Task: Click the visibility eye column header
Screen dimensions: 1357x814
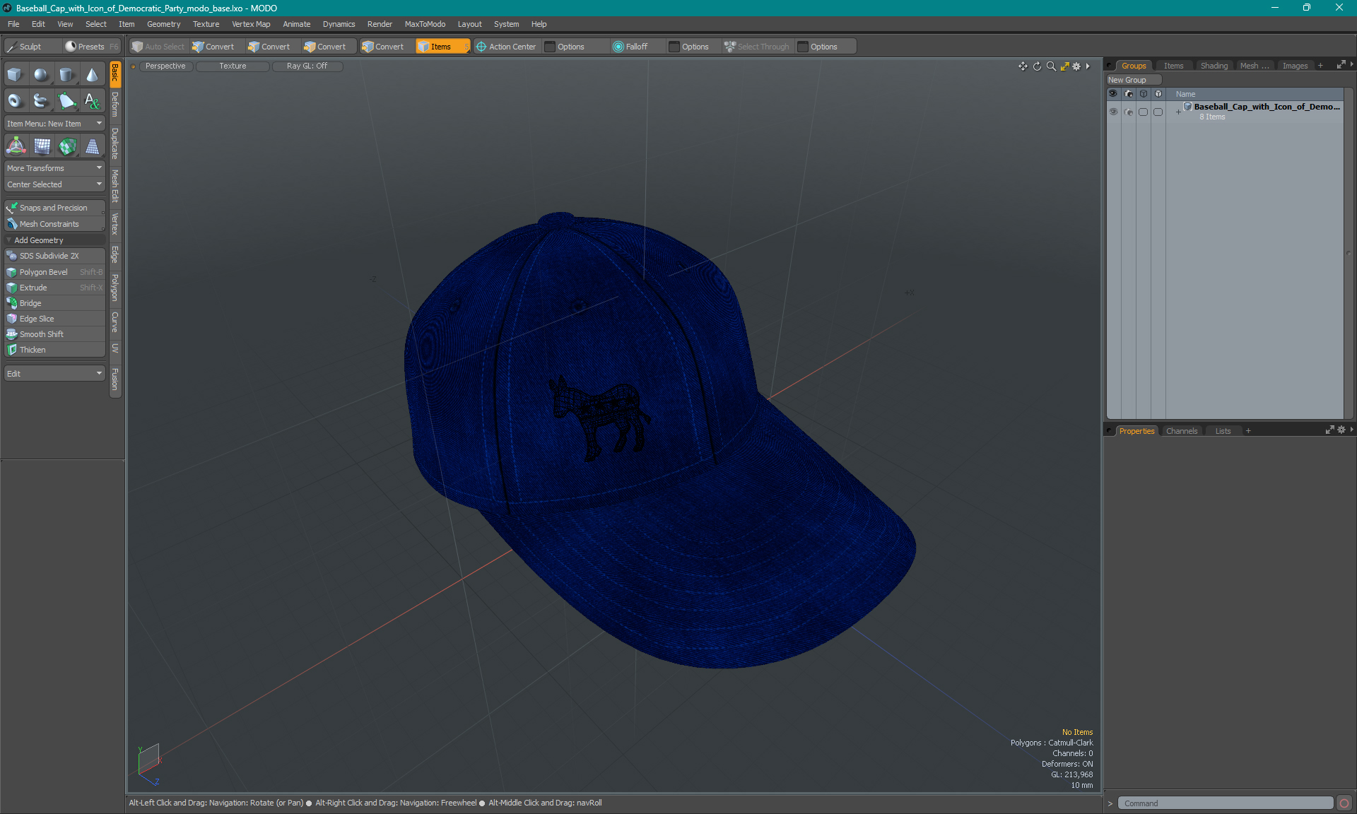Action: pos(1113,93)
